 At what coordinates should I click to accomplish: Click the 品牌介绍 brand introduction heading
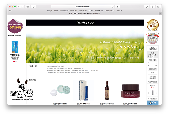[x=33, y=66]
